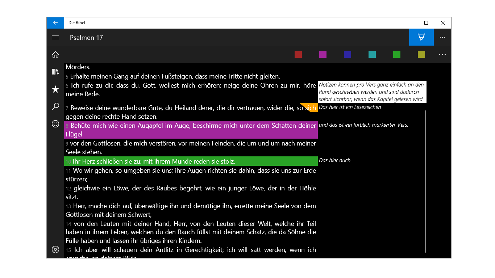Click the orange bookmark flag on verse 7
The image size is (495, 278).
pos(311,107)
